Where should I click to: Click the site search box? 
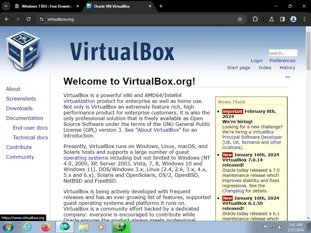[283, 53]
